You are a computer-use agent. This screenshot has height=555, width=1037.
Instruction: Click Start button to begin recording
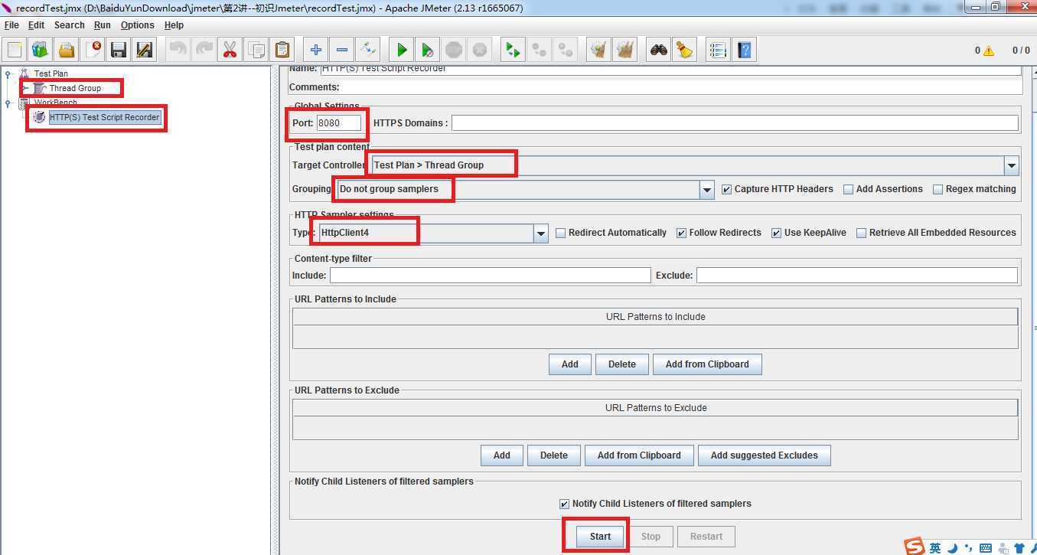coord(600,537)
